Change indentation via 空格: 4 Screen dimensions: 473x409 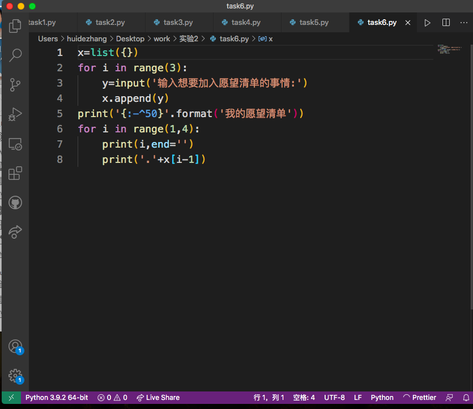(x=304, y=398)
